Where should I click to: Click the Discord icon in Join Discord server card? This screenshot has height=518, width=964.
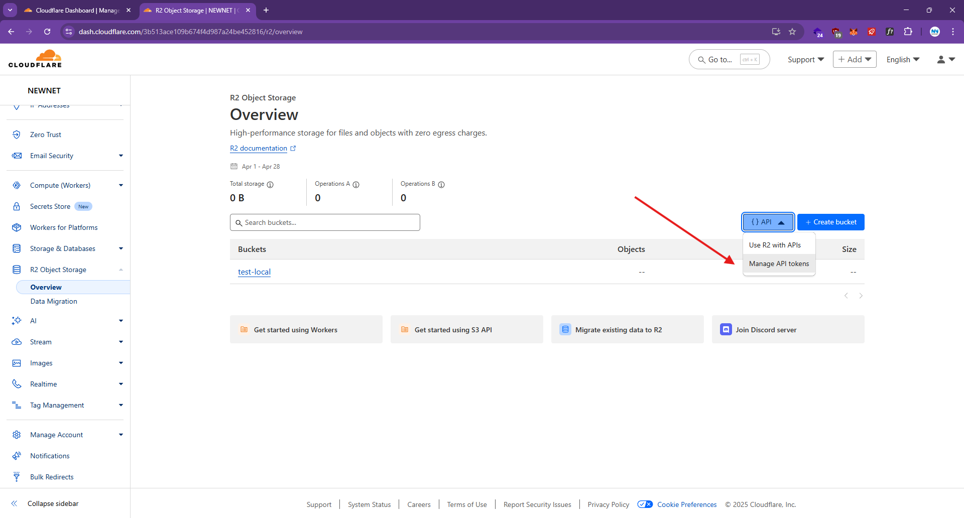click(726, 329)
